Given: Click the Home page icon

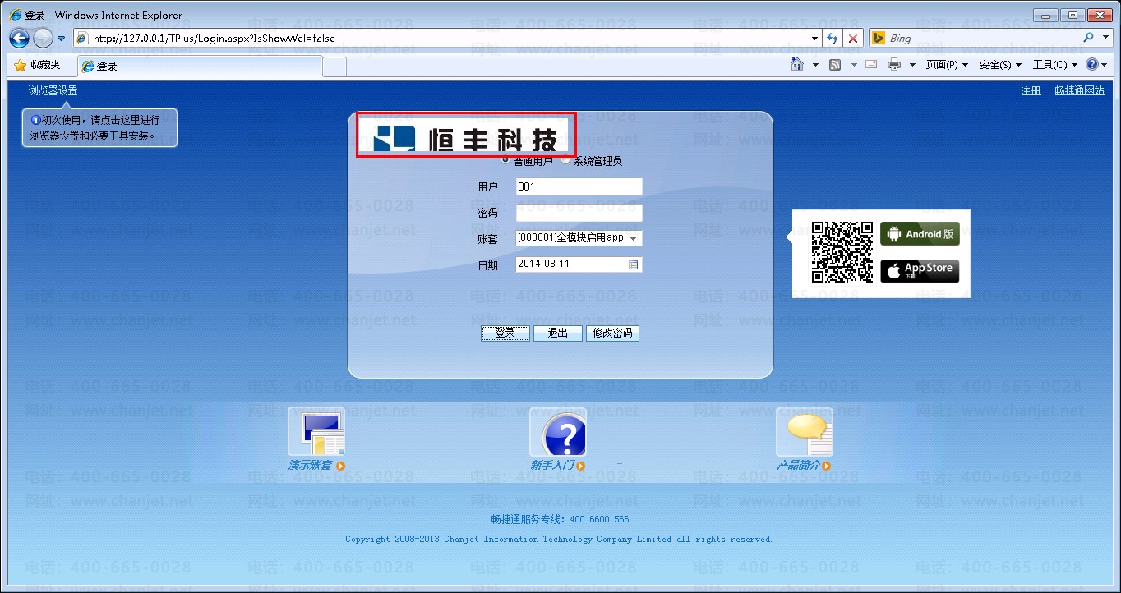Looking at the screenshot, I should tap(796, 65).
